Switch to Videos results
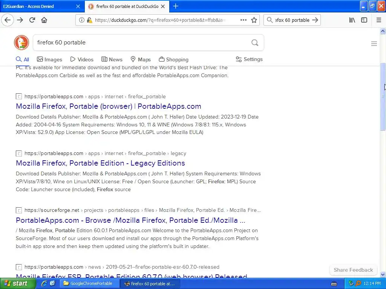The image size is (386, 289). pos(82,59)
